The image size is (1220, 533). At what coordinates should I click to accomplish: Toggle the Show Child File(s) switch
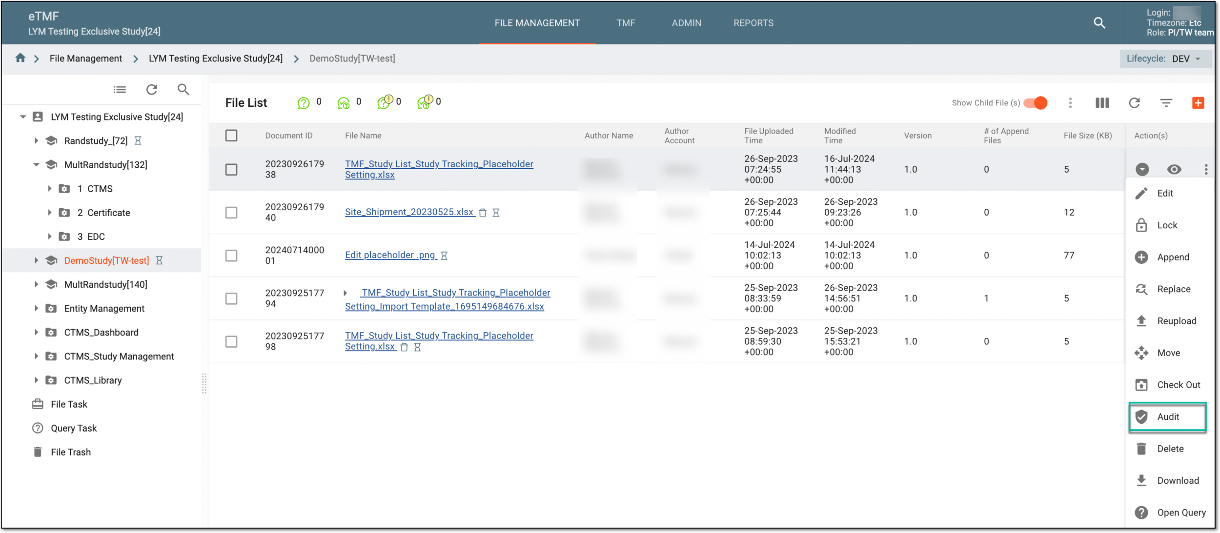(1035, 103)
